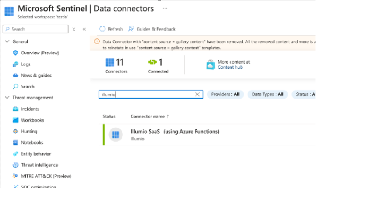
Task: Open the Providers: All filter
Action: coord(225,94)
